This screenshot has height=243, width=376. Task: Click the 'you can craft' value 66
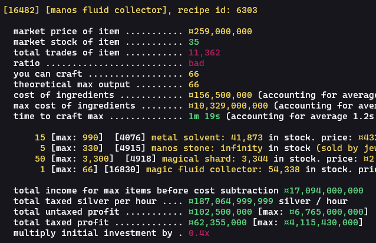tap(194, 74)
